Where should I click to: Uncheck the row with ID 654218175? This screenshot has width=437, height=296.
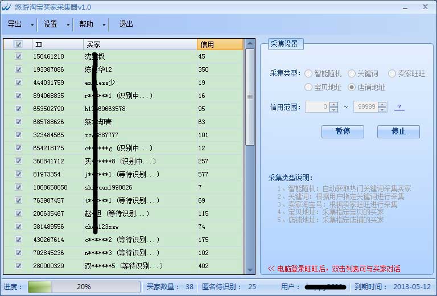[18, 148]
